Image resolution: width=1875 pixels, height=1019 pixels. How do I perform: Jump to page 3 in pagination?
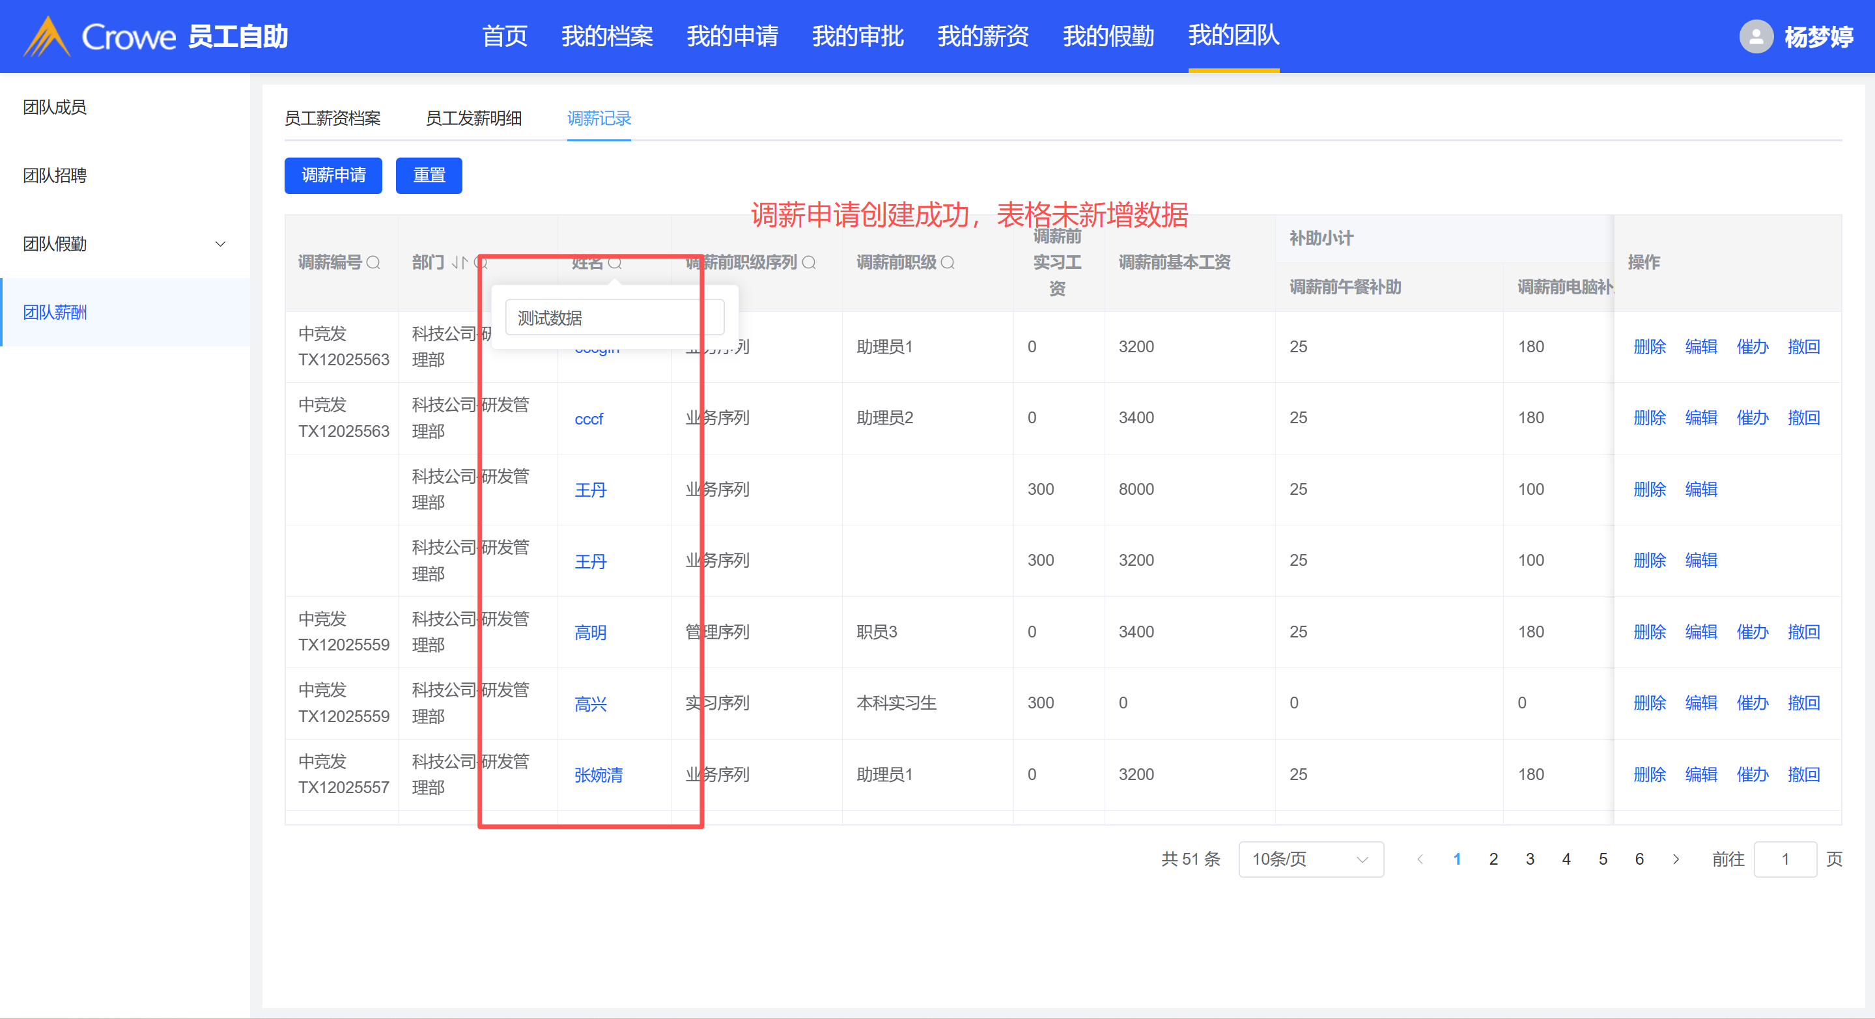tap(1530, 859)
